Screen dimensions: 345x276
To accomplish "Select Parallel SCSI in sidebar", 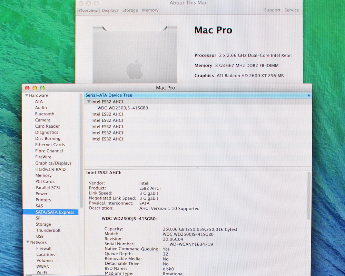I will click(48, 188).
